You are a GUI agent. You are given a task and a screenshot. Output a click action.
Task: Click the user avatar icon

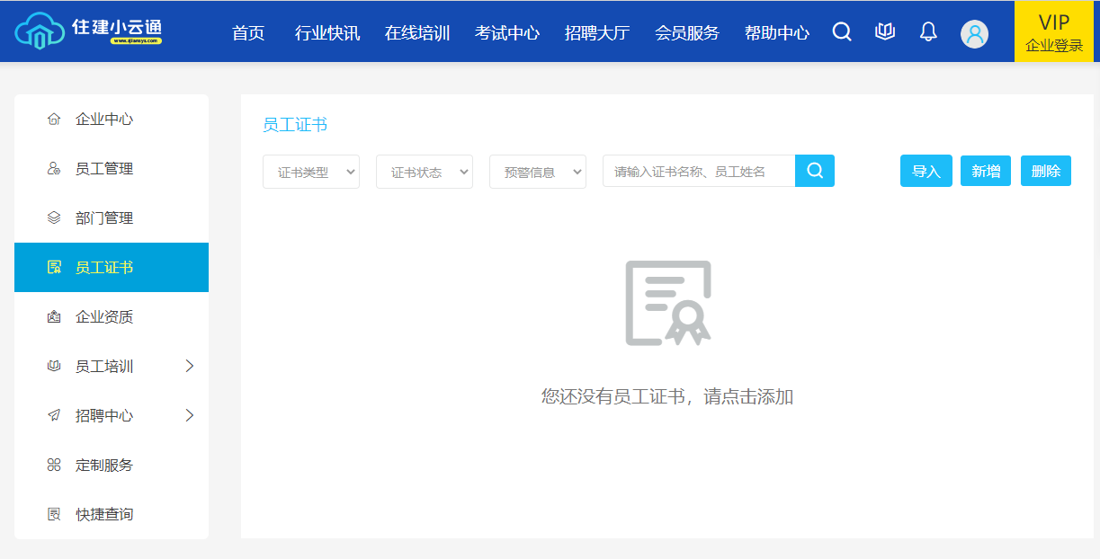974,33
